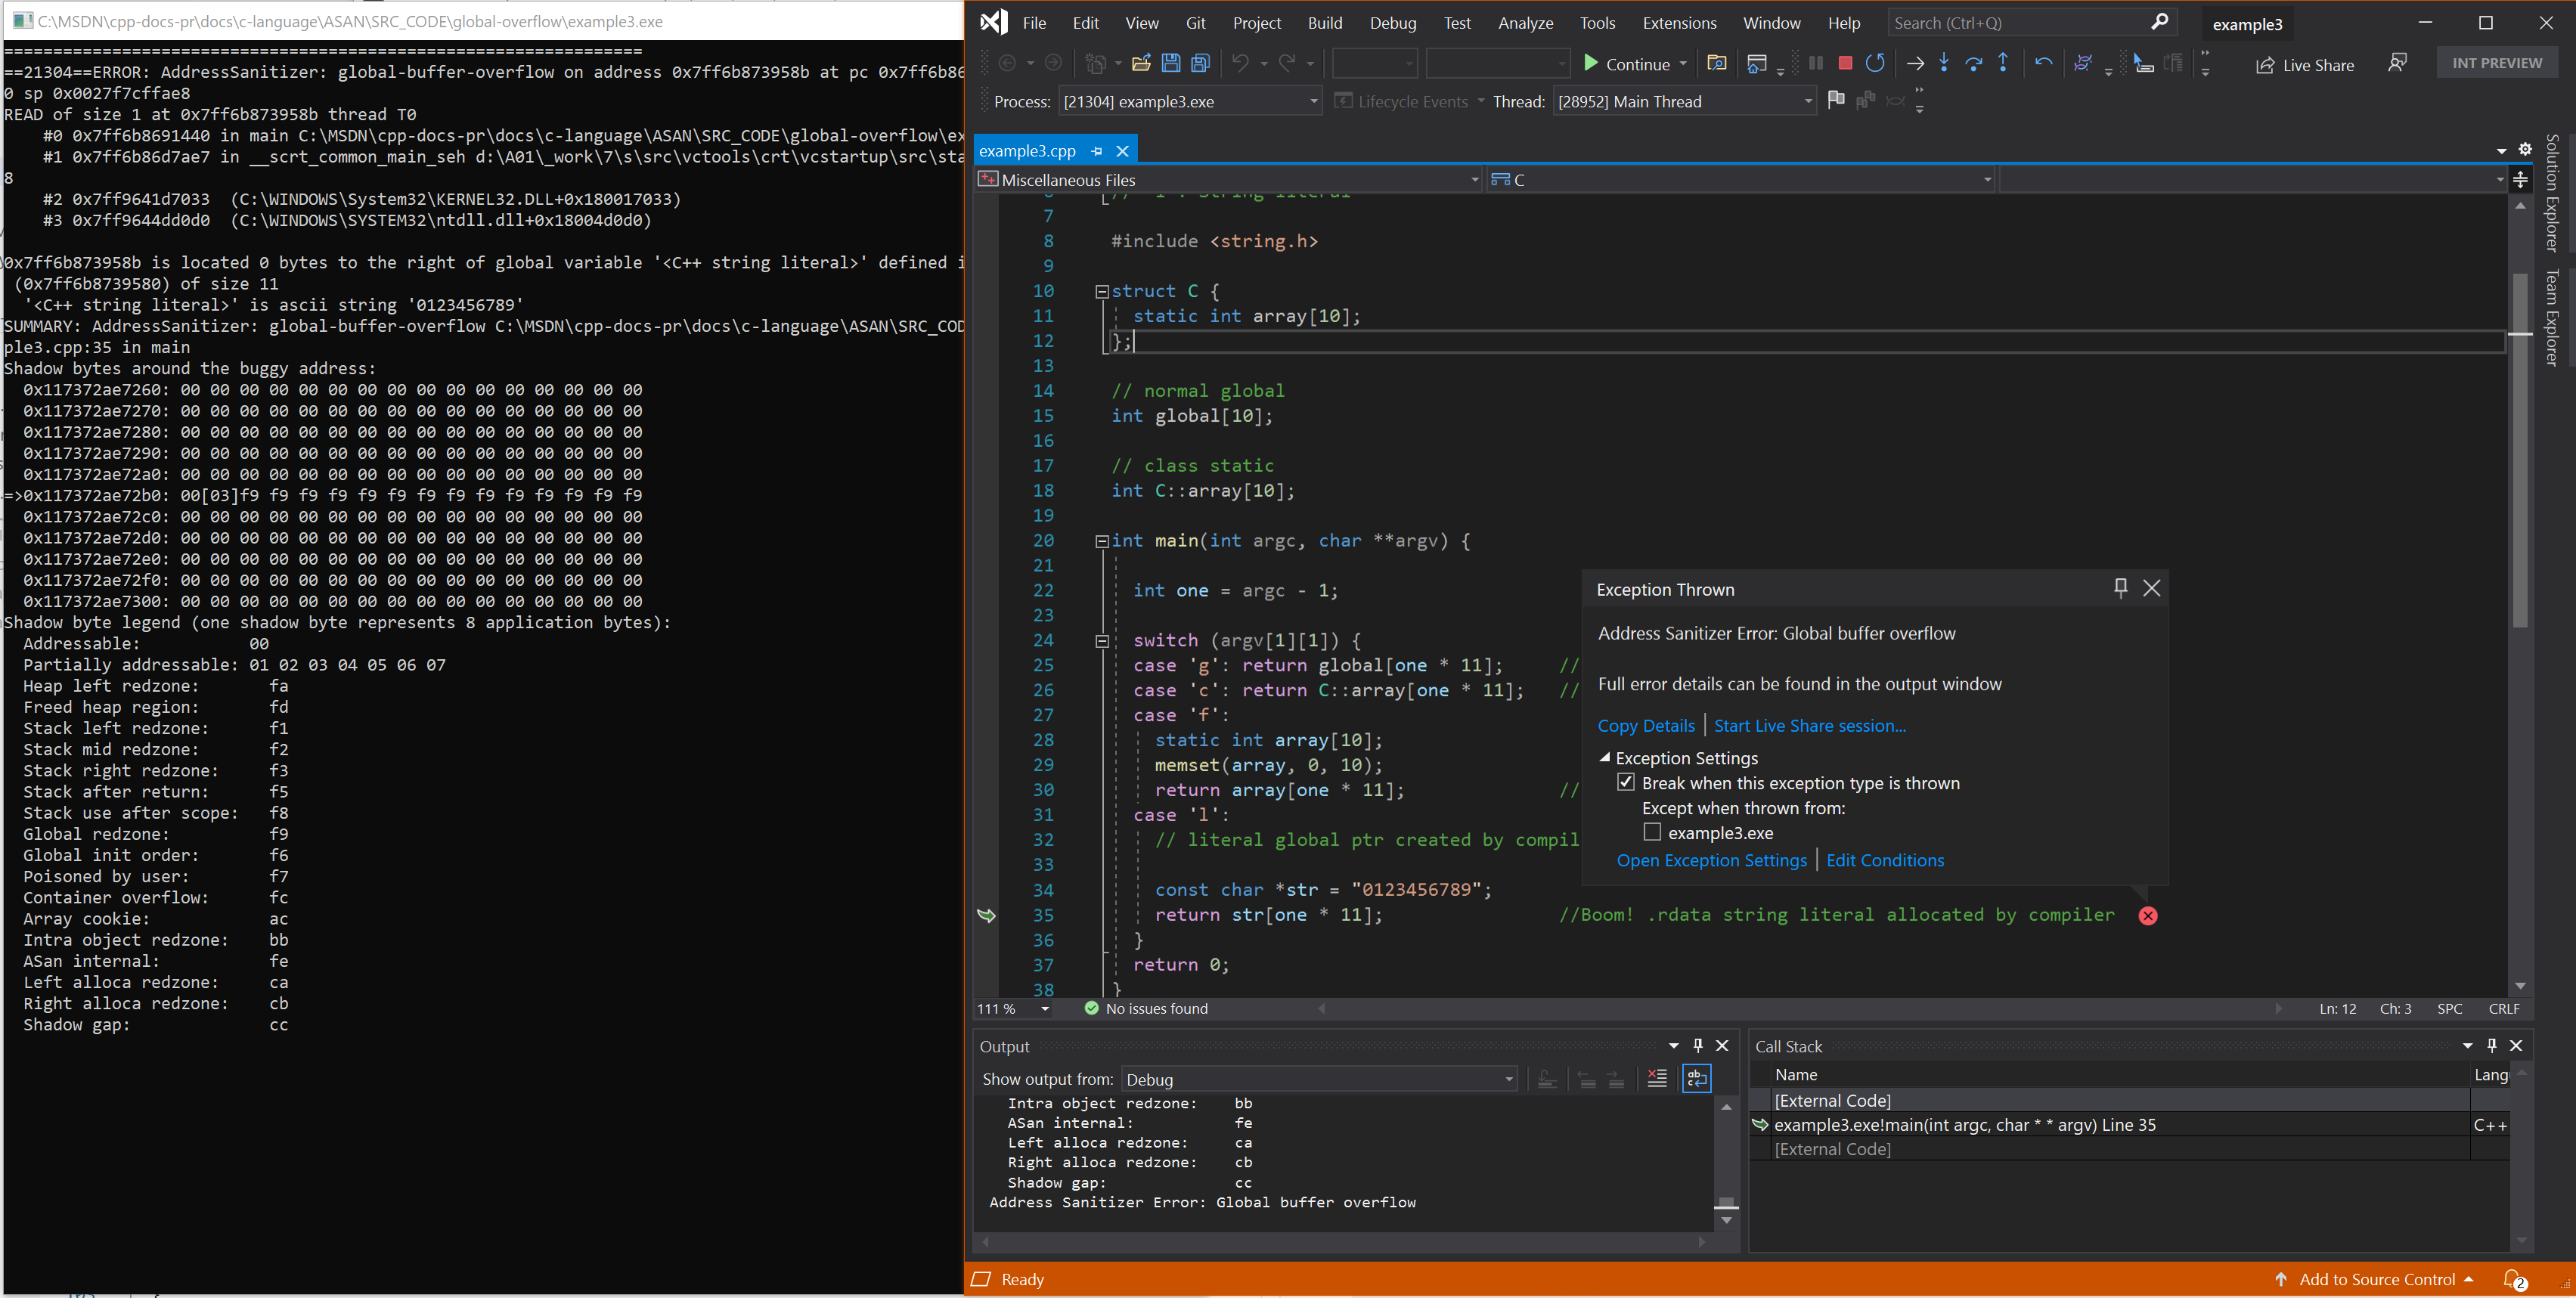The width and height of the screenshot is (2576, 1298).
Task: Click Copy Details link
Action: coord(1645,726)
